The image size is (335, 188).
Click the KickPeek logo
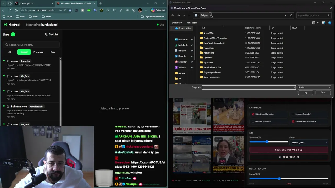(x=12, y=25)
